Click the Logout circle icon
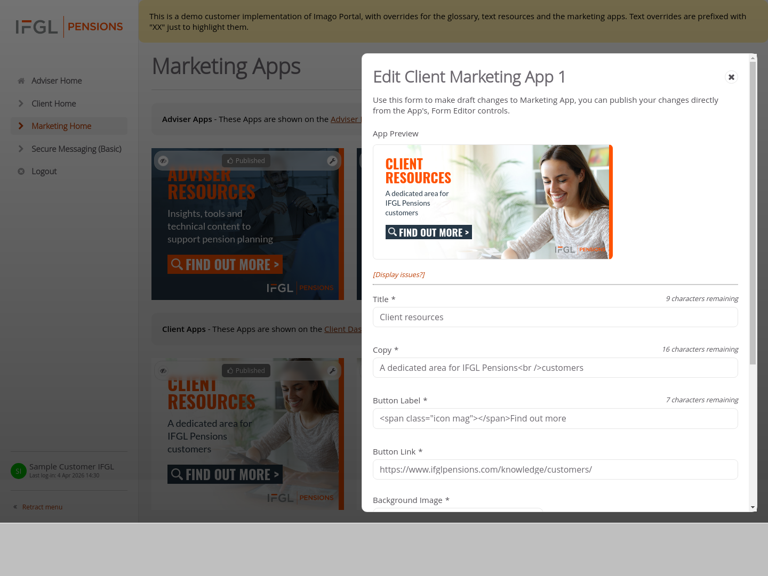This screenshot has height=576, width=768. tap(21, 172)
